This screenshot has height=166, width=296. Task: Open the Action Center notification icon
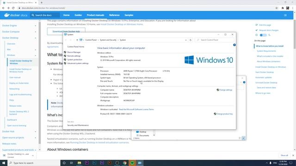tap(291, 163)
